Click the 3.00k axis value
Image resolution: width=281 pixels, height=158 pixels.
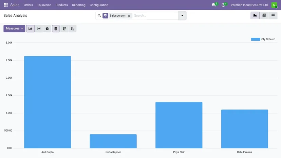coord(9,43)
